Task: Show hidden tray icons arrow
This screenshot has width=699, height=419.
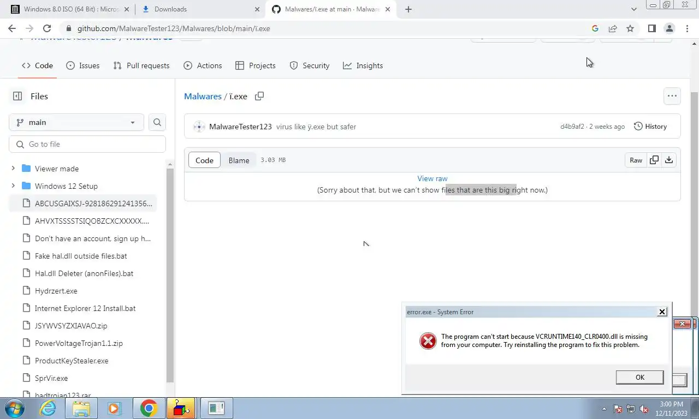Action: tap(604, 409)
